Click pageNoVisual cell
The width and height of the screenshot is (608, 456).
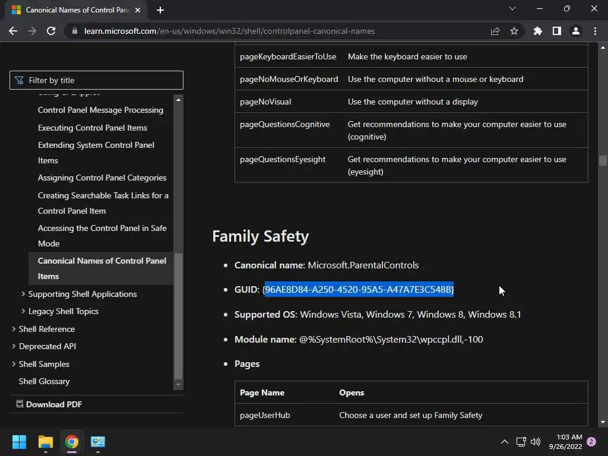[x=265, y=102]
